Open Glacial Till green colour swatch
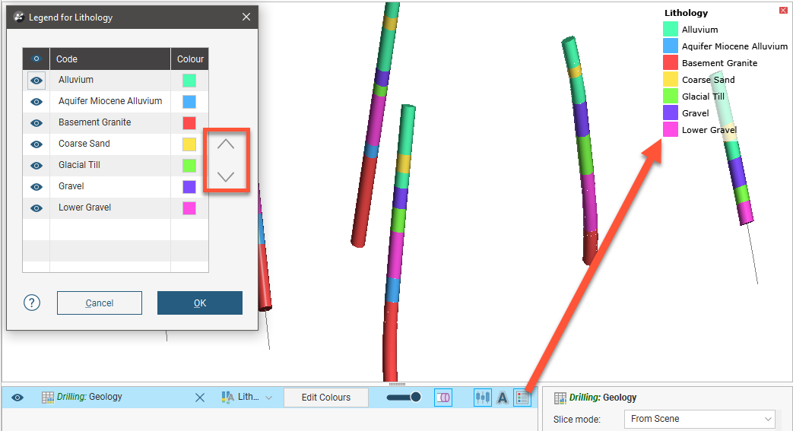 pos(189,166)
